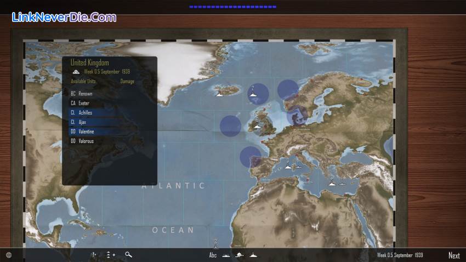The image size is (466, 262).
Task: Click the Damage column header
Action: (127, 82)
